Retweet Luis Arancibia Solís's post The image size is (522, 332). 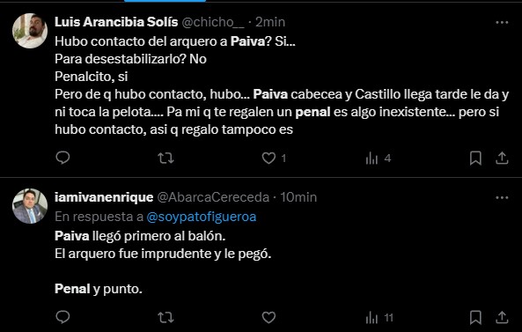pyautogui.click(x=165, y=159)
